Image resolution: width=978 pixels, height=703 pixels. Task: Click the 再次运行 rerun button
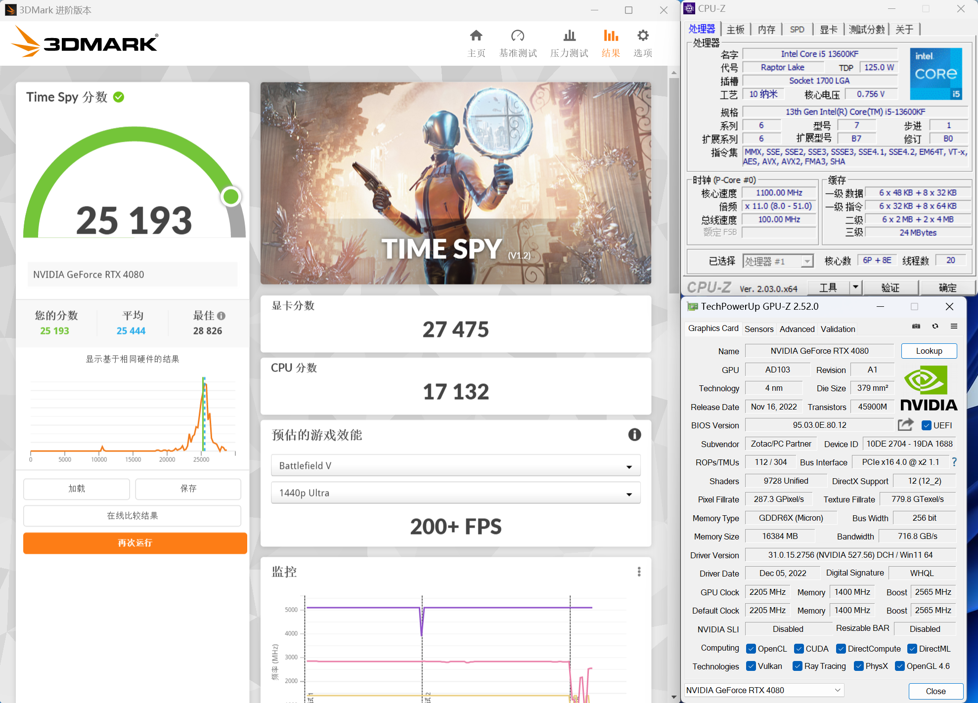134,543
